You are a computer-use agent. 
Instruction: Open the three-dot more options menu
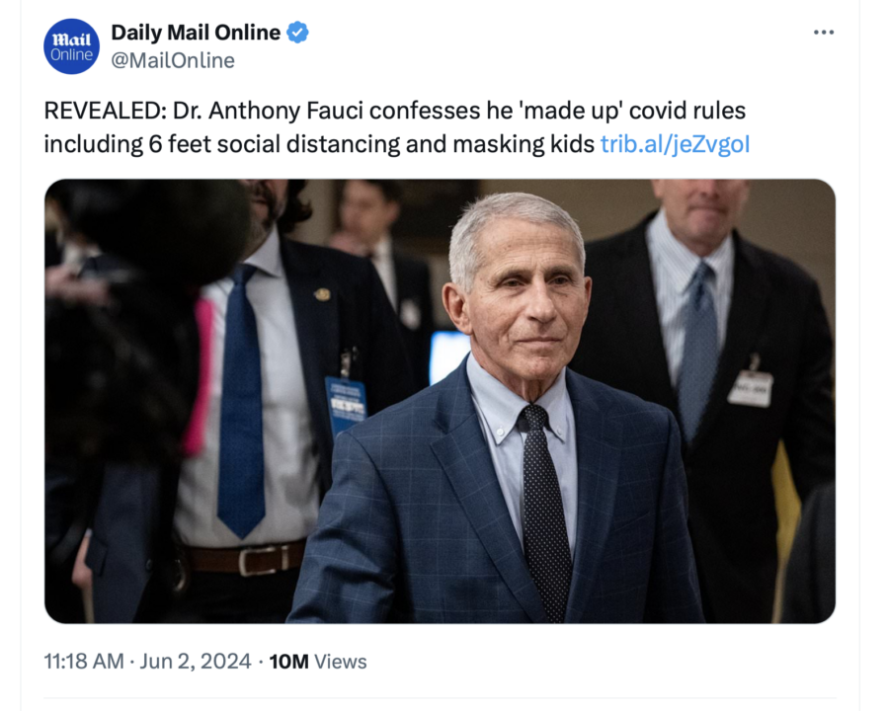(x=823, y=33)
